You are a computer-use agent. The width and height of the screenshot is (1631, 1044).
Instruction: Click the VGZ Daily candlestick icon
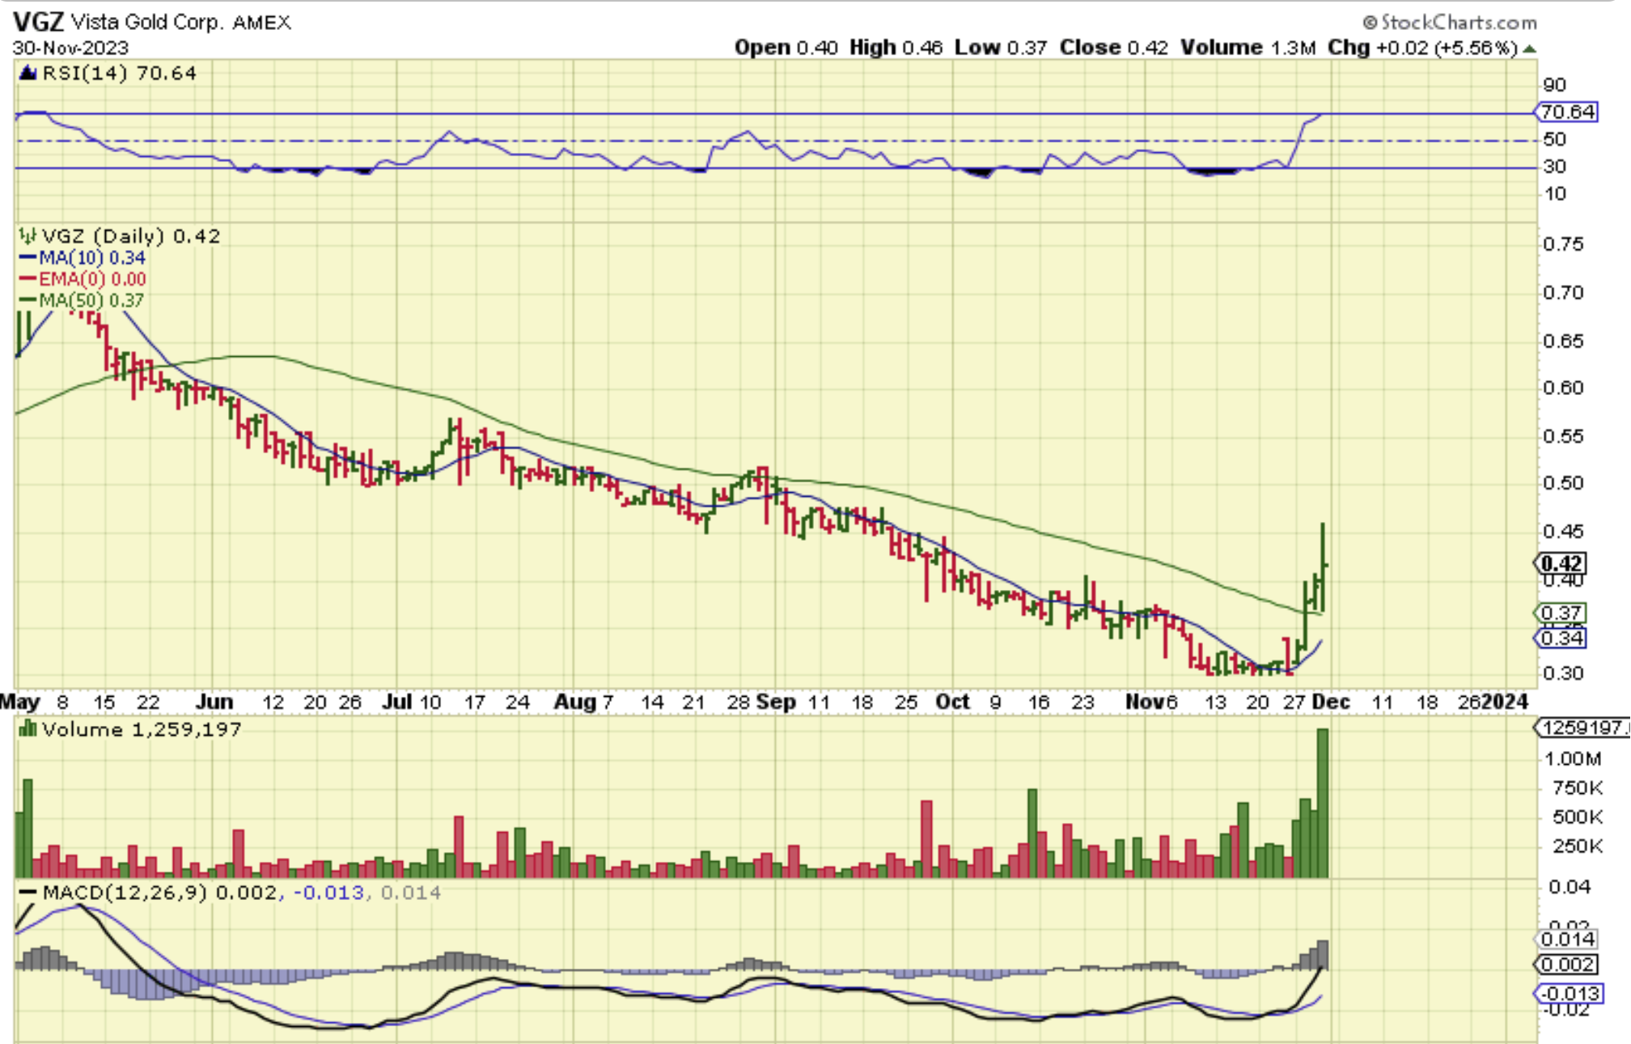[x=28, y=236]
